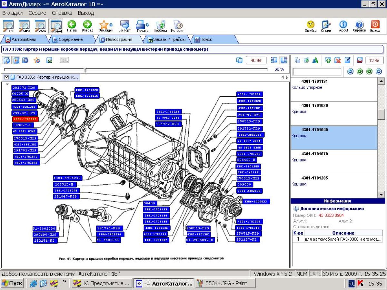The image size is (387, 290).
Task: Go to previous part record
Action: [360, 72]
